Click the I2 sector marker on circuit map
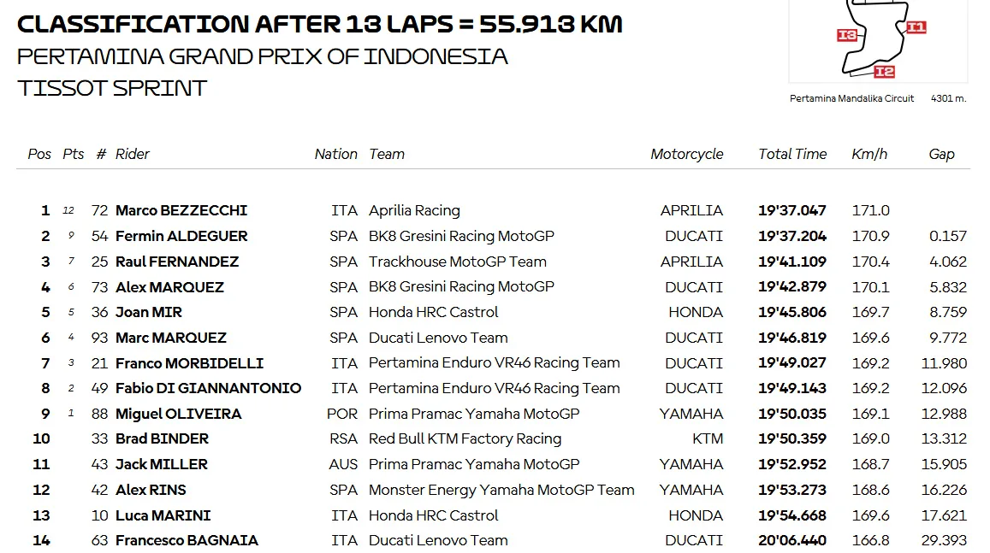 [x=884, y=72]
